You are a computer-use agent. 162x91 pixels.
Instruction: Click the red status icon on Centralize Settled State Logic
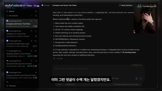point(36,46)
